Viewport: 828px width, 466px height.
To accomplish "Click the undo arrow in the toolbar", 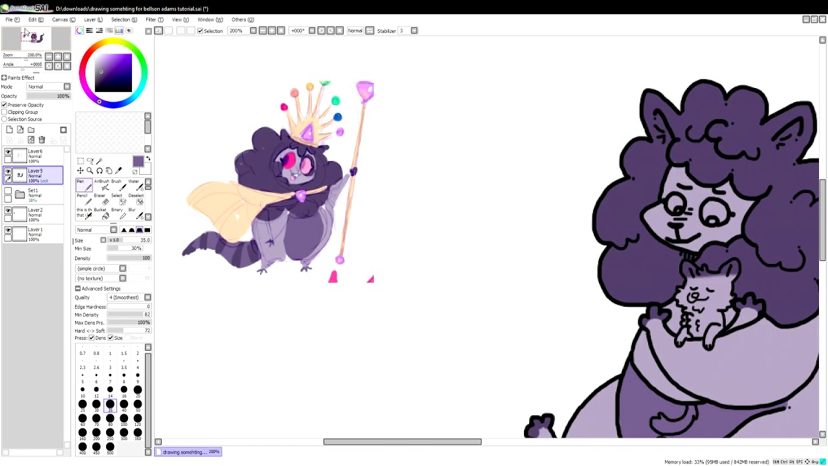I will 158,31.
